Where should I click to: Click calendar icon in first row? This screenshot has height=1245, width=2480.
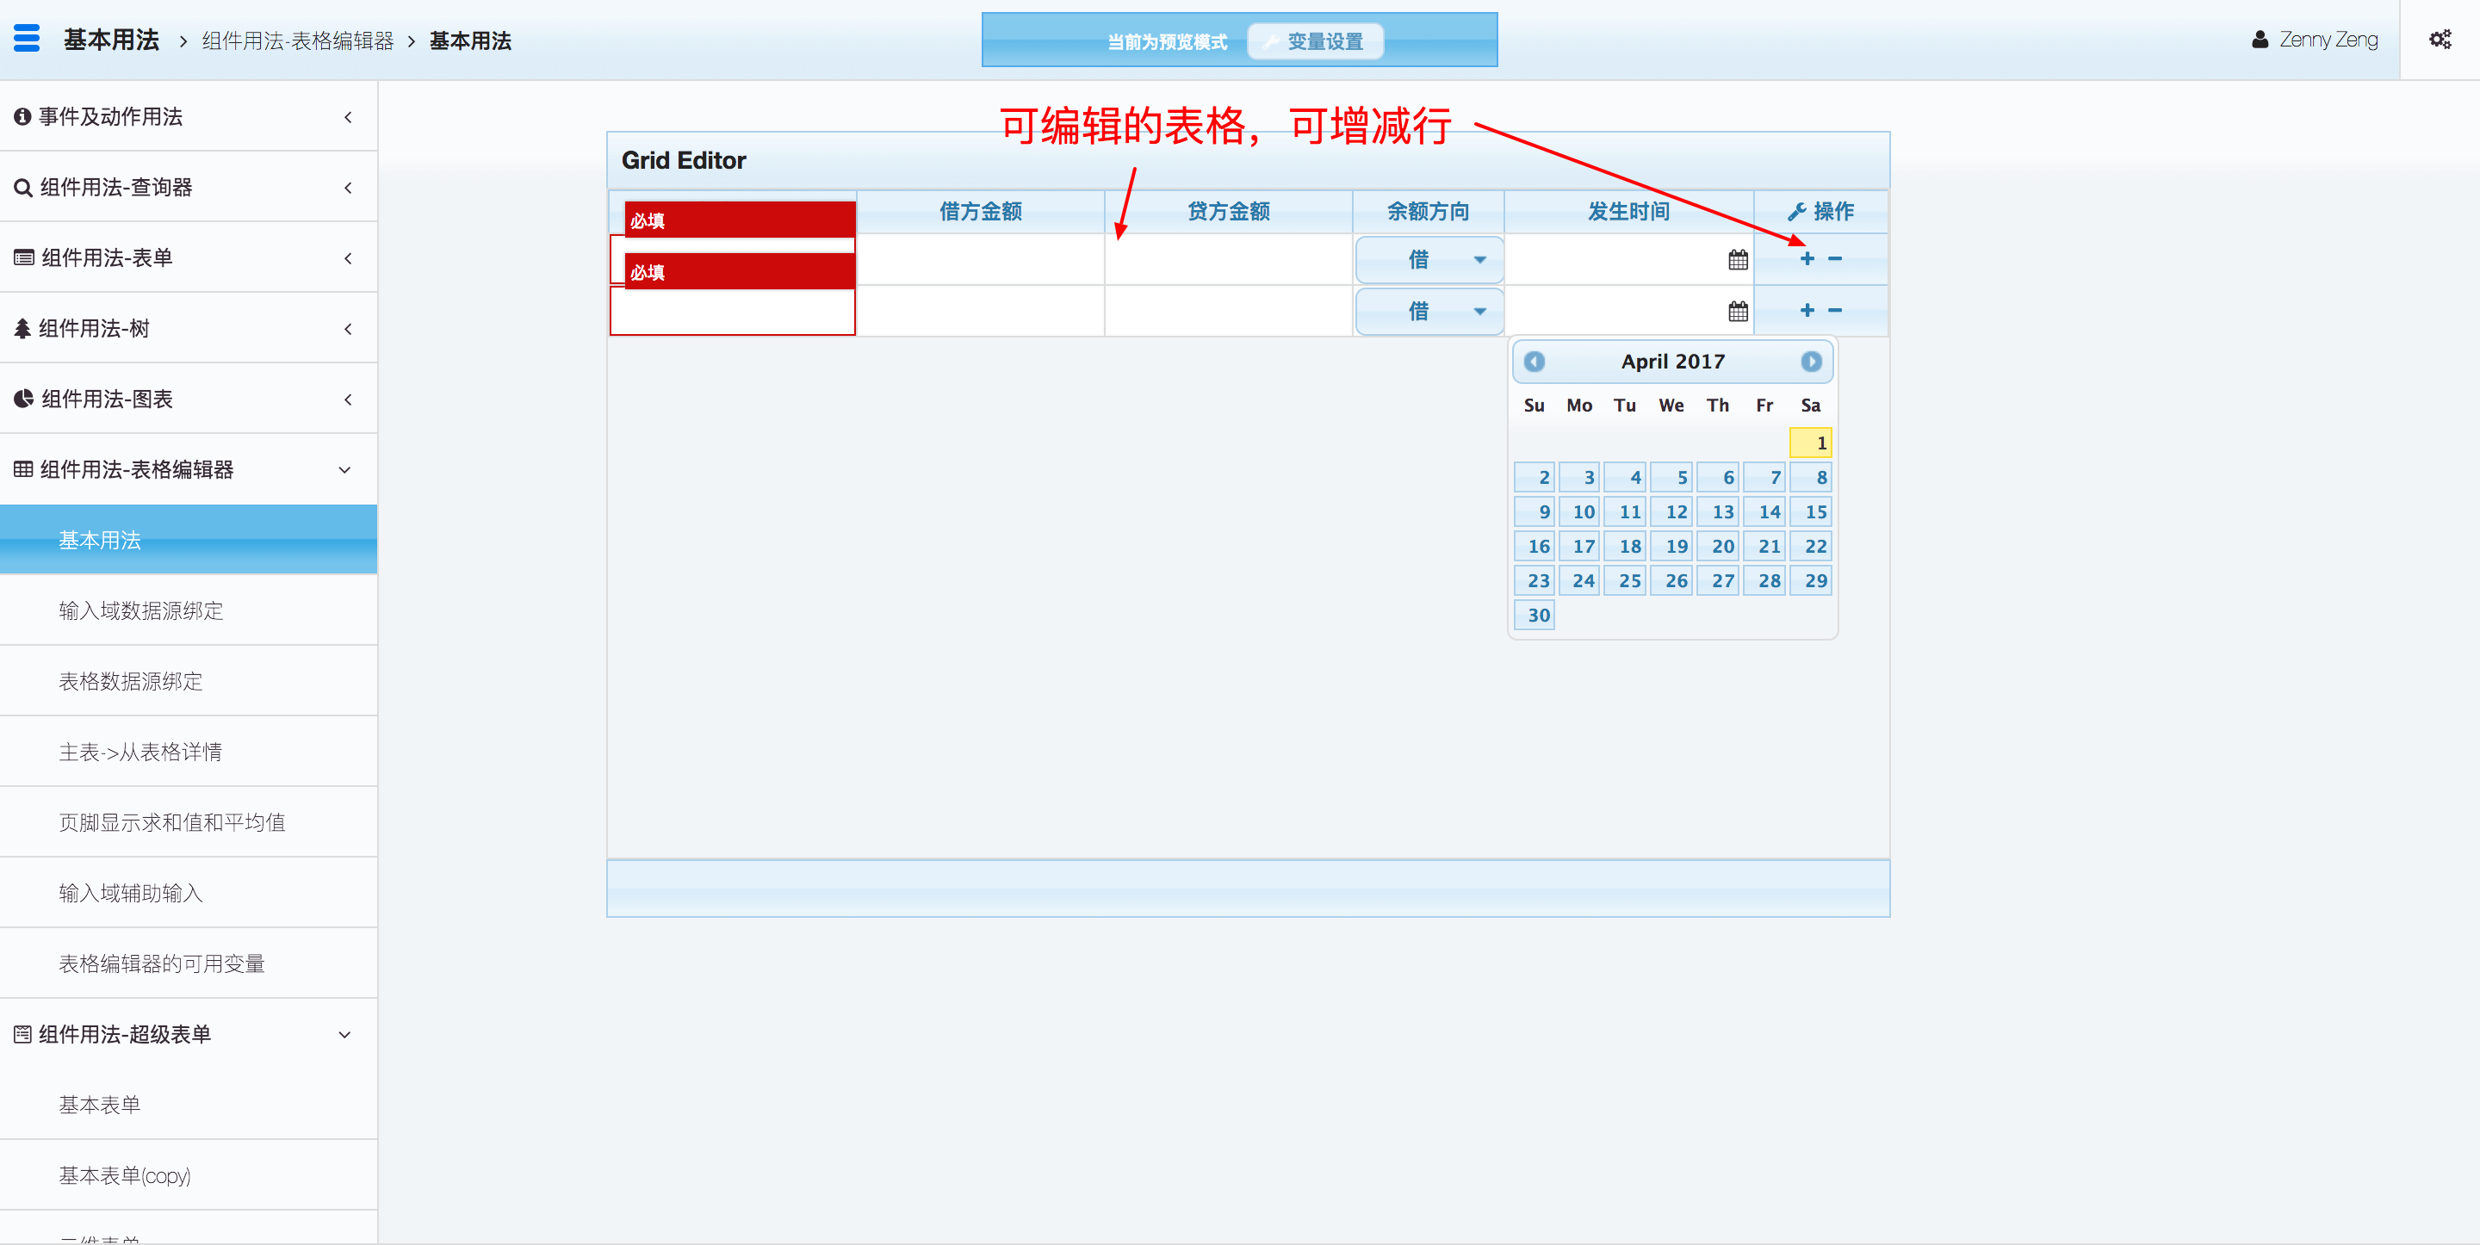(x=1737, y=260)
